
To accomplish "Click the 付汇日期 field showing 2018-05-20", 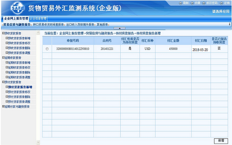I will point(200,50).
